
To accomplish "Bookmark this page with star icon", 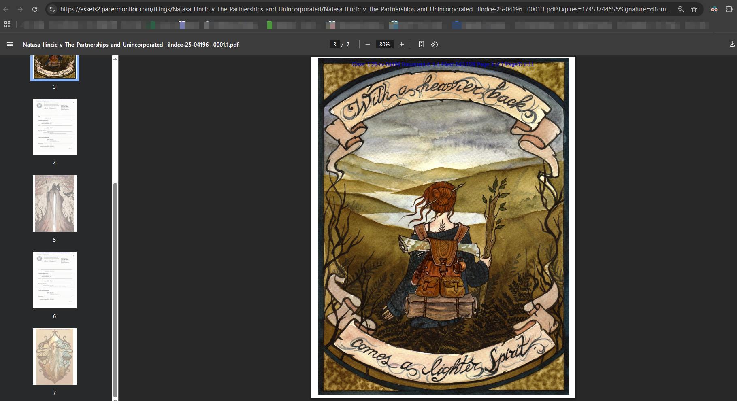I will click(694, 9).
